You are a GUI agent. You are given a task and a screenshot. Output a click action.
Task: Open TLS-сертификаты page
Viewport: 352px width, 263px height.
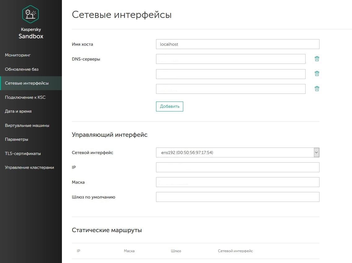point(23,153)
